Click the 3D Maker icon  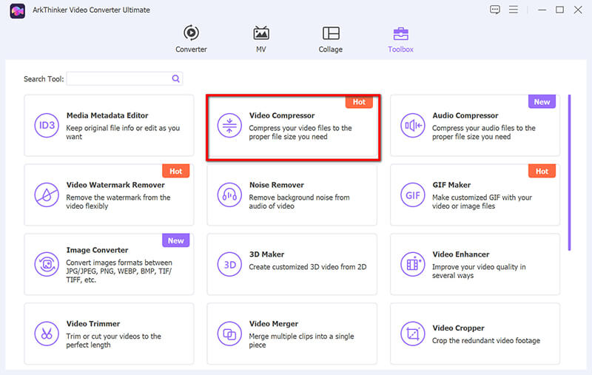(x=229, y=265)
